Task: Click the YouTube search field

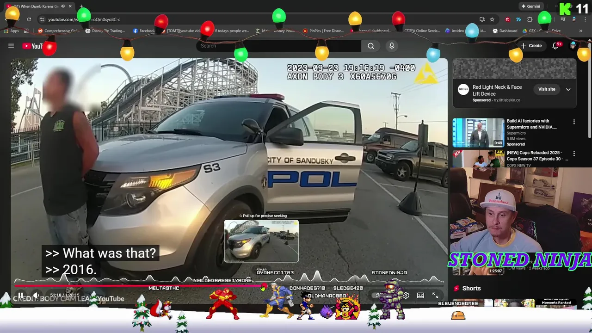Action: pyautogui.click(x=279, y=46)
